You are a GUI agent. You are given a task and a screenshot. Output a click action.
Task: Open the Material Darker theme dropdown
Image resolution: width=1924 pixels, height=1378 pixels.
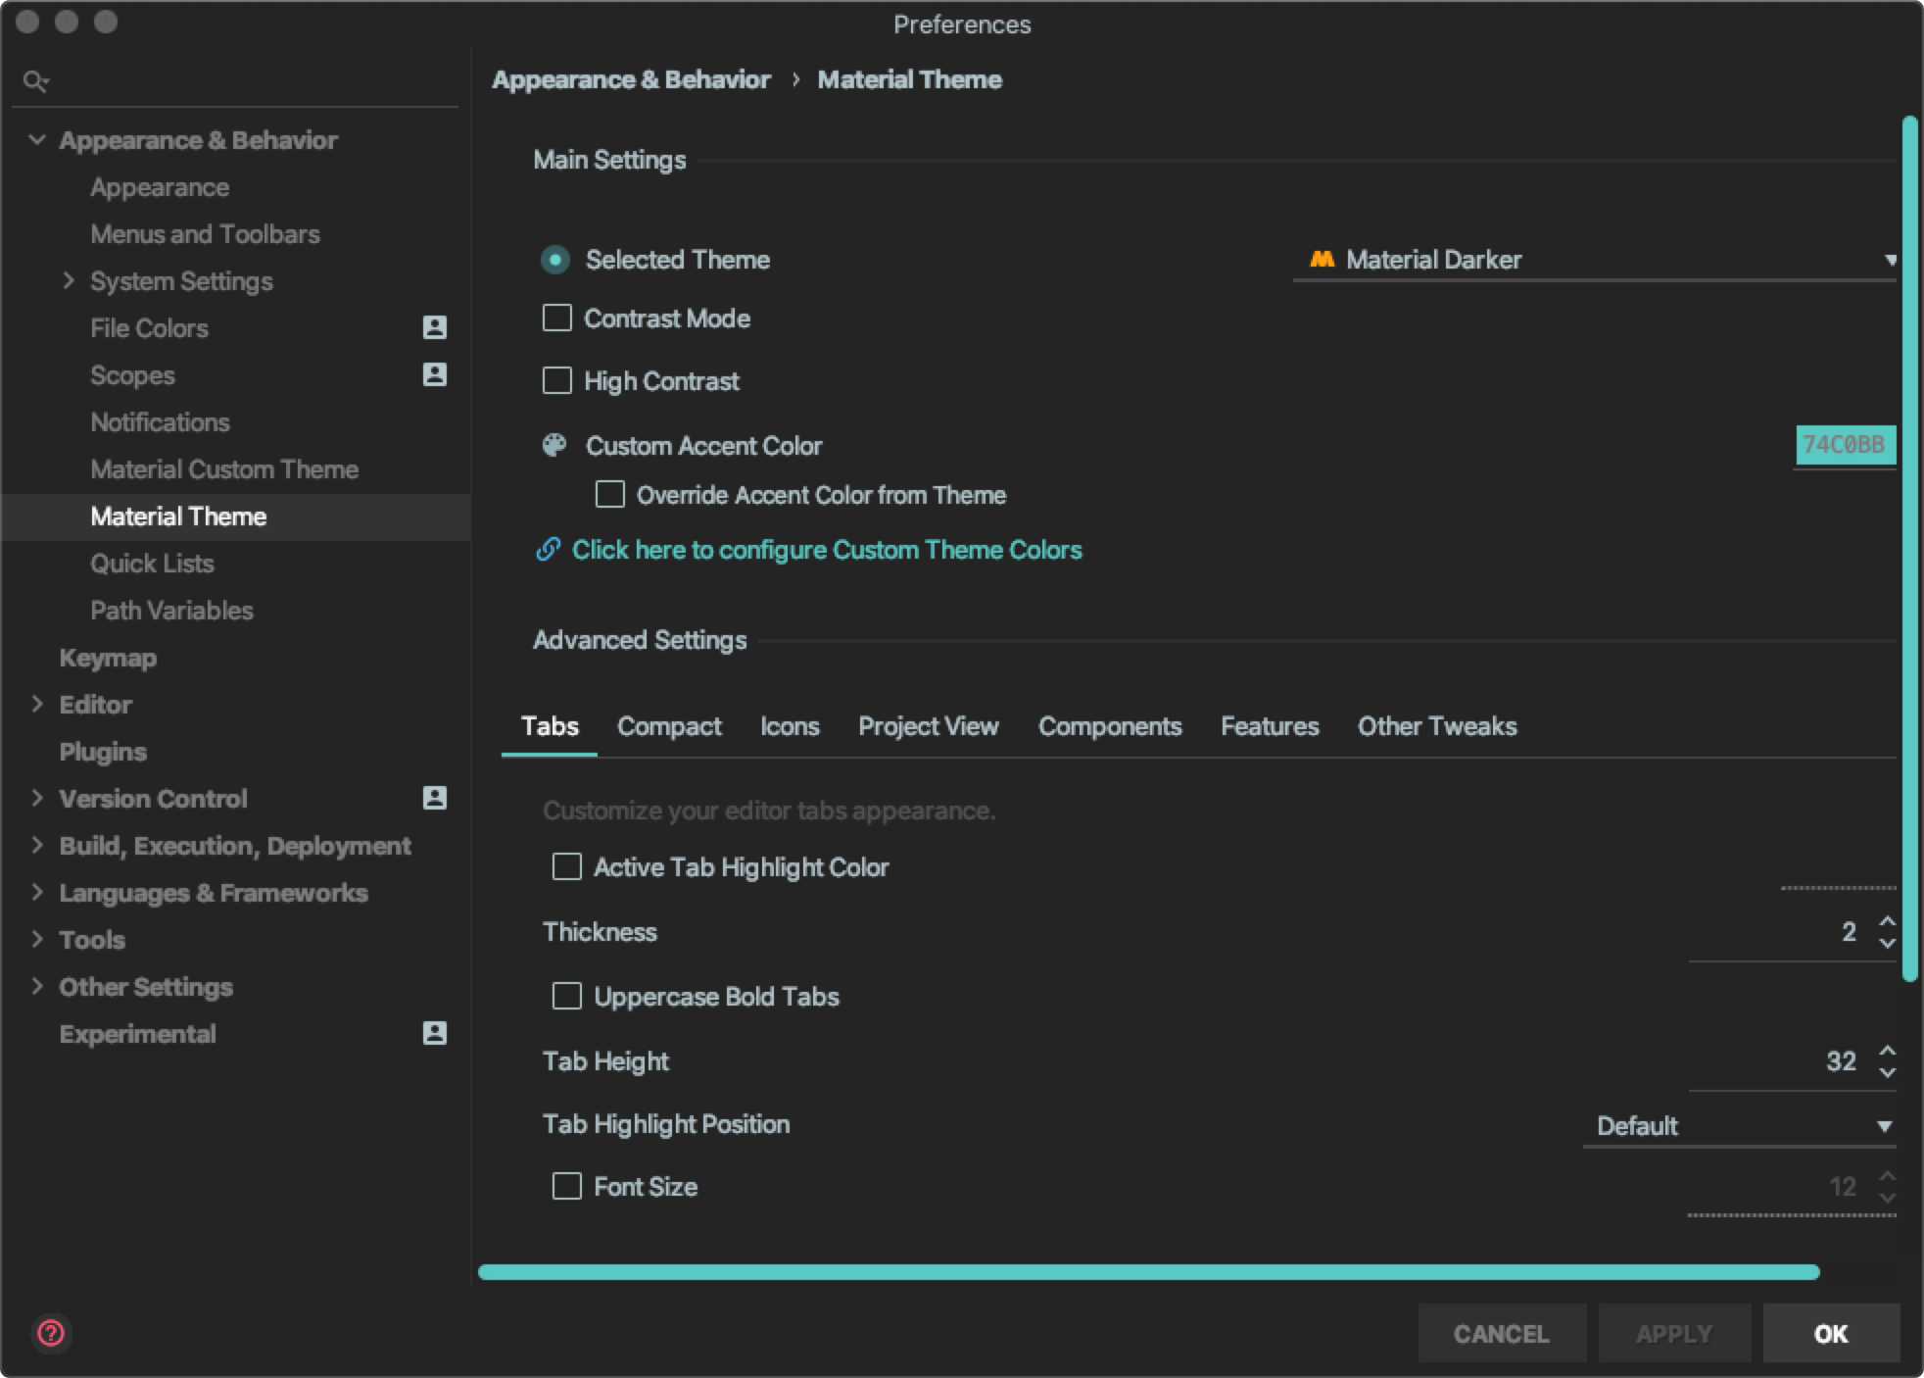coord(1595,260)
